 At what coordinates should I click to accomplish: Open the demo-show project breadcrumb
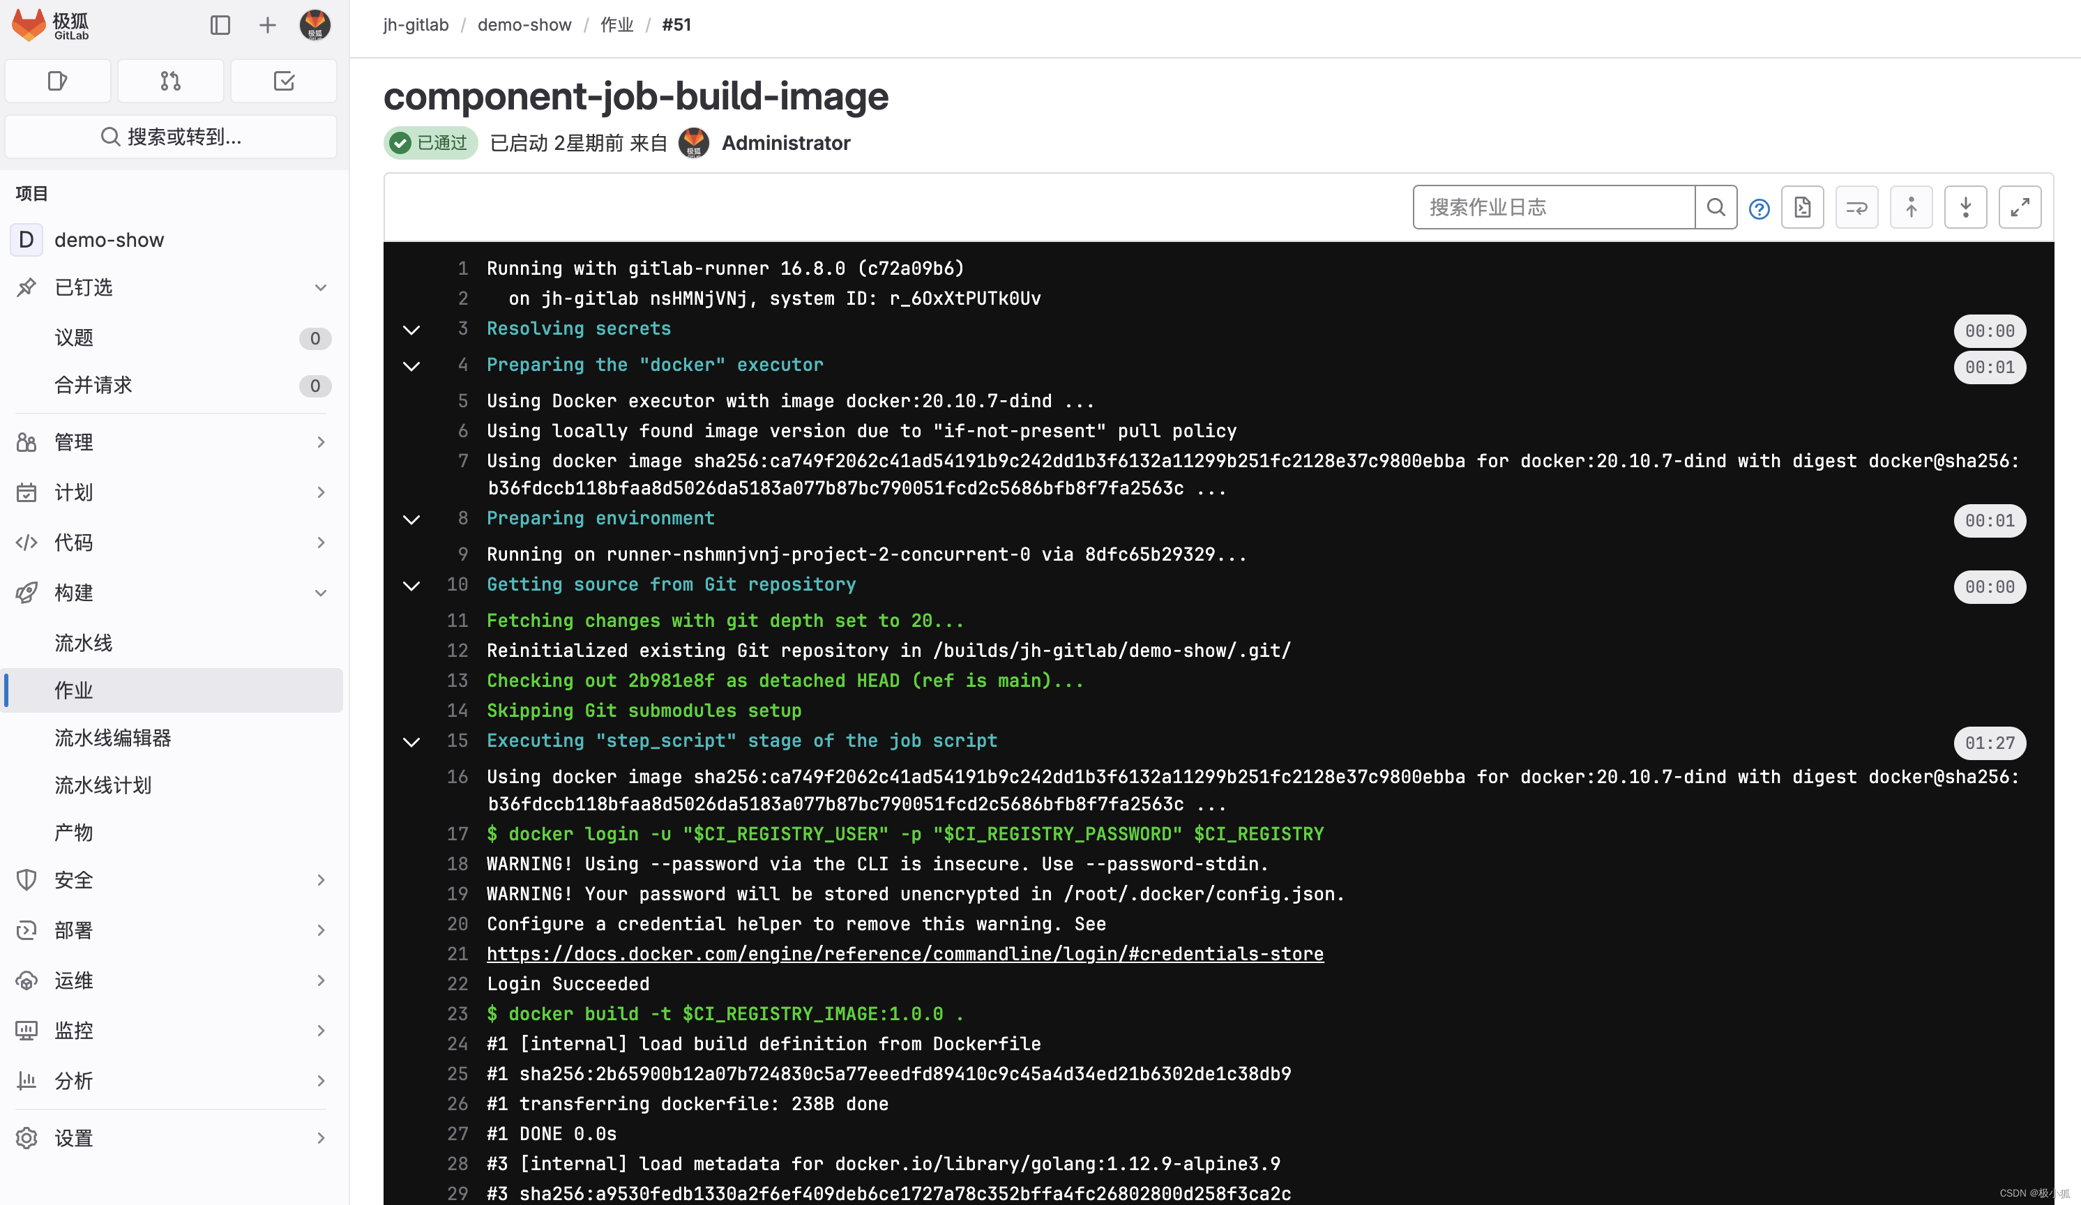(524, 25)
